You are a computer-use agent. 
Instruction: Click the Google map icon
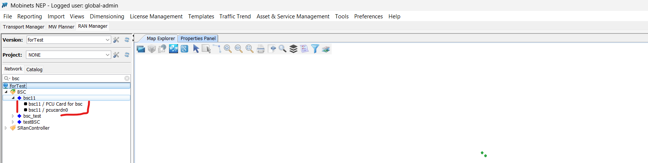(x=184, y=49)
